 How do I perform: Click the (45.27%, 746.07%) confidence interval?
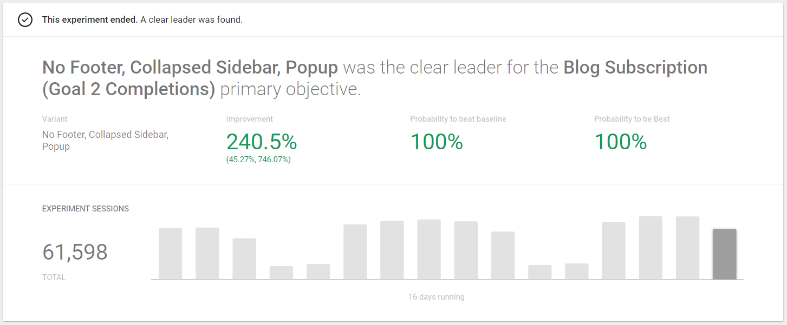click(x=258, y=160)
